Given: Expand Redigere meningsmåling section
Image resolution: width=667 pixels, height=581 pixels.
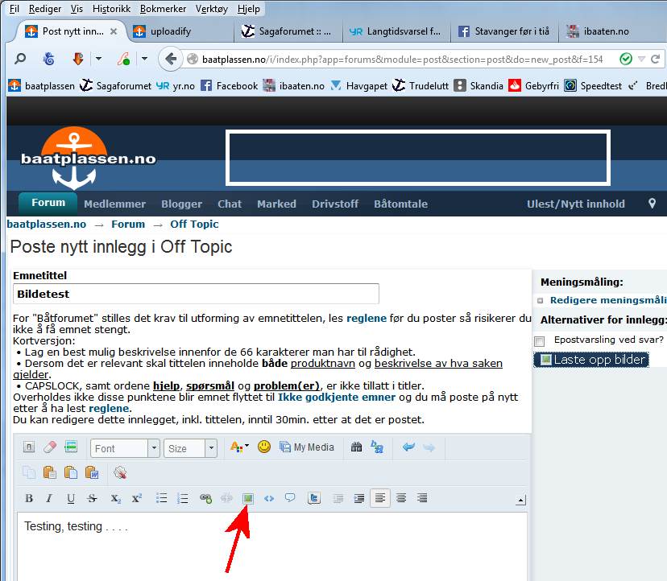Looking at the screenshot, I should pos(540,300).
